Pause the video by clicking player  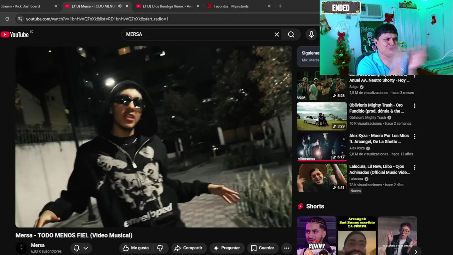click(154, 137)
